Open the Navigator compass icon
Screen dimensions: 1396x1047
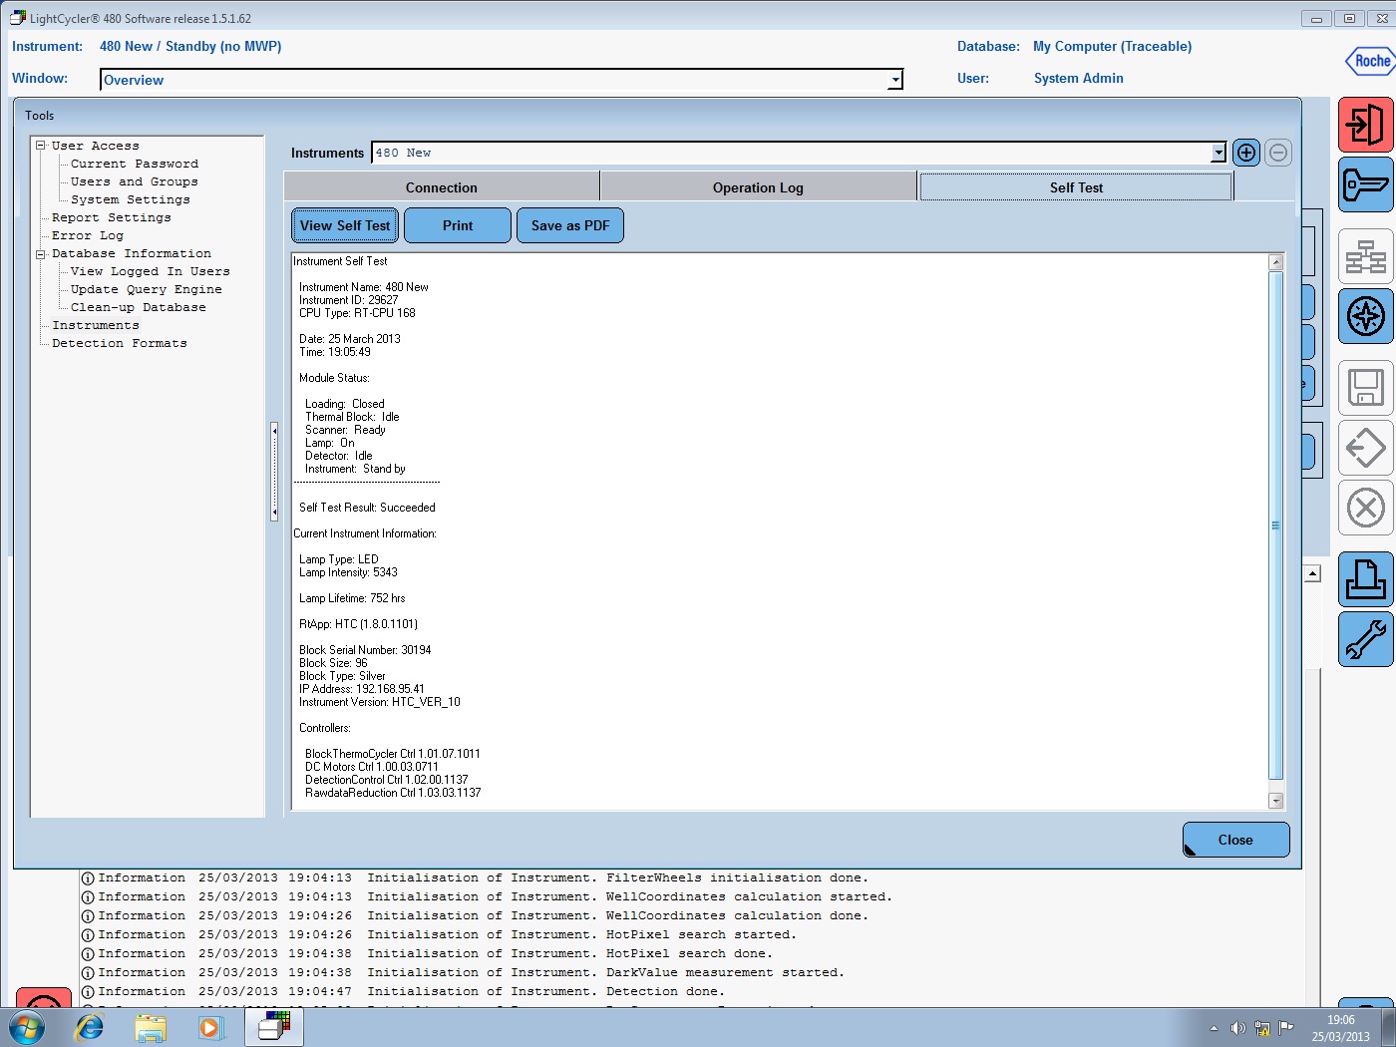point(1365,316)
